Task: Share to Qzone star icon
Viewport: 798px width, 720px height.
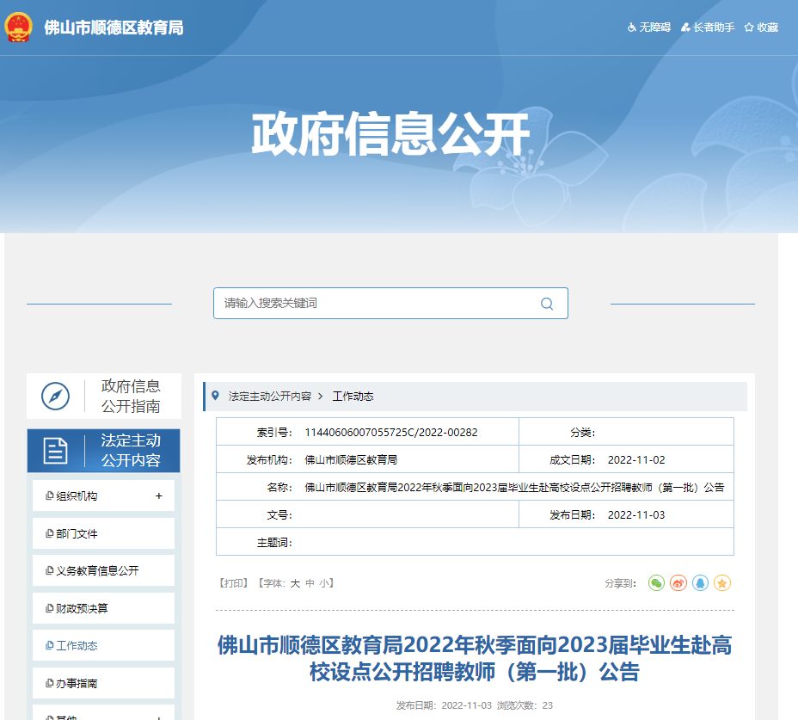Action: click(x=722, y=583)
